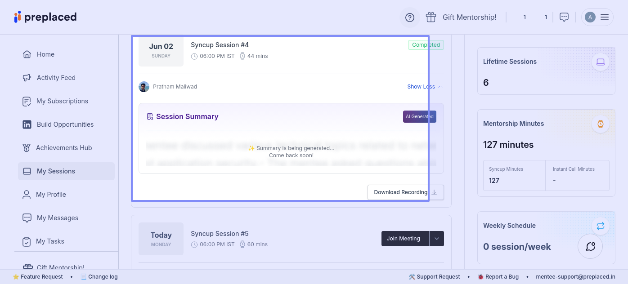Click Pratham Maliwad's profile picture
The width and height of the screenshot is (628, 284).
(144, 87)
